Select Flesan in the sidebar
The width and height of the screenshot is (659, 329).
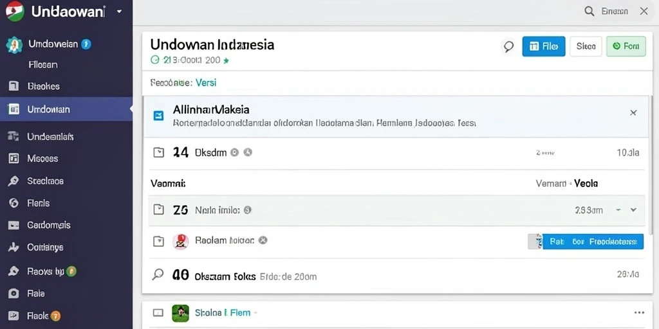point(43,65)
